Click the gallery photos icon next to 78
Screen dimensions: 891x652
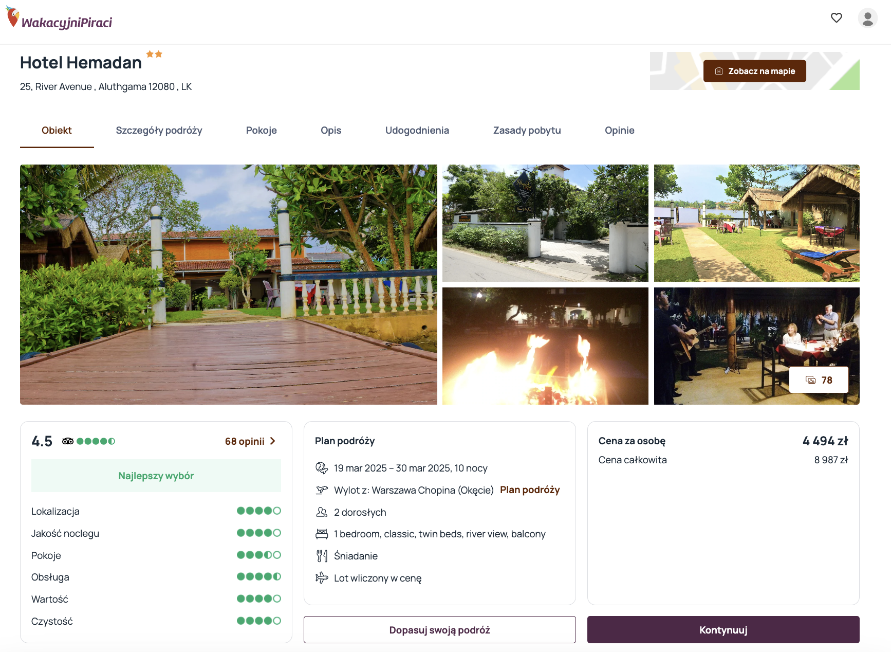click(811, 380)
